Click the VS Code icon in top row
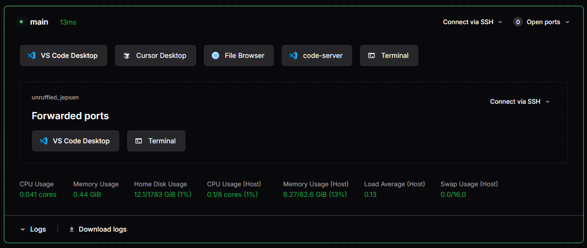Screen dimensions: 587x248 click(31, 55)
